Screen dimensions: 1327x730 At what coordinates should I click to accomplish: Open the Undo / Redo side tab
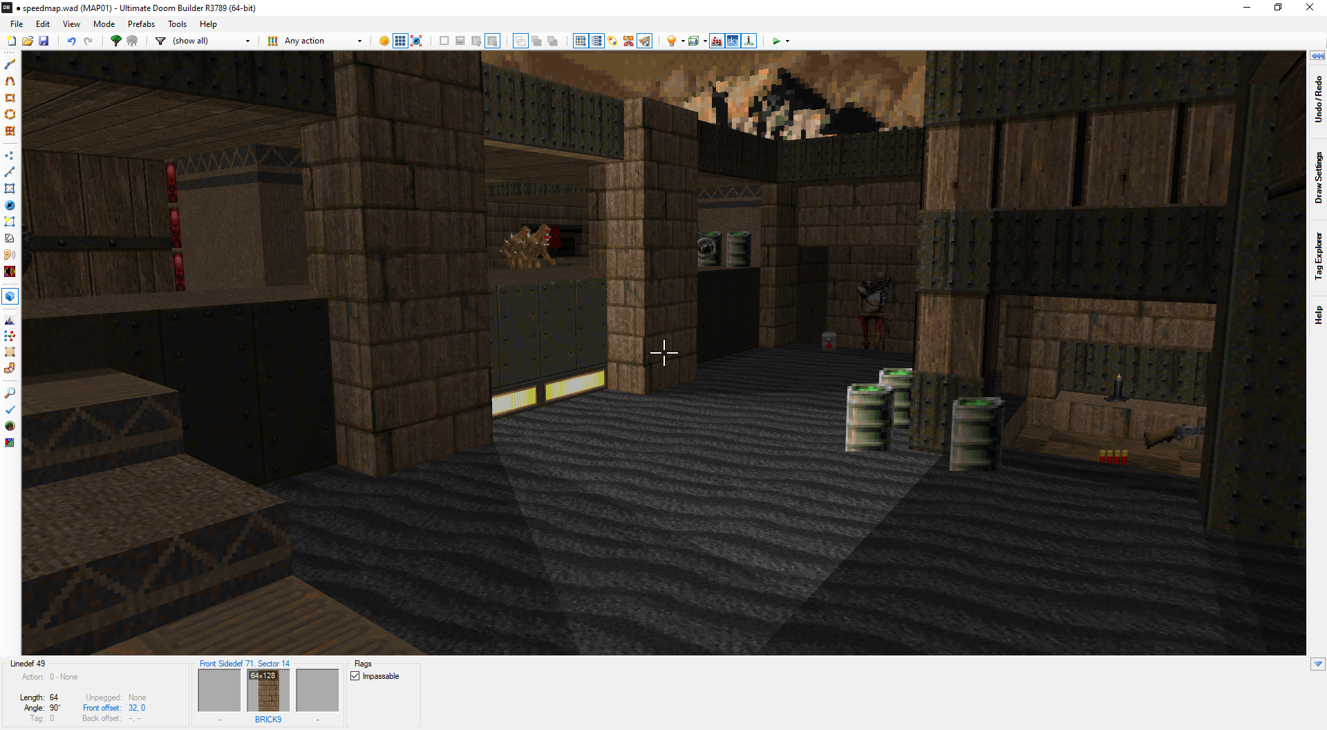click(1318, 99)
